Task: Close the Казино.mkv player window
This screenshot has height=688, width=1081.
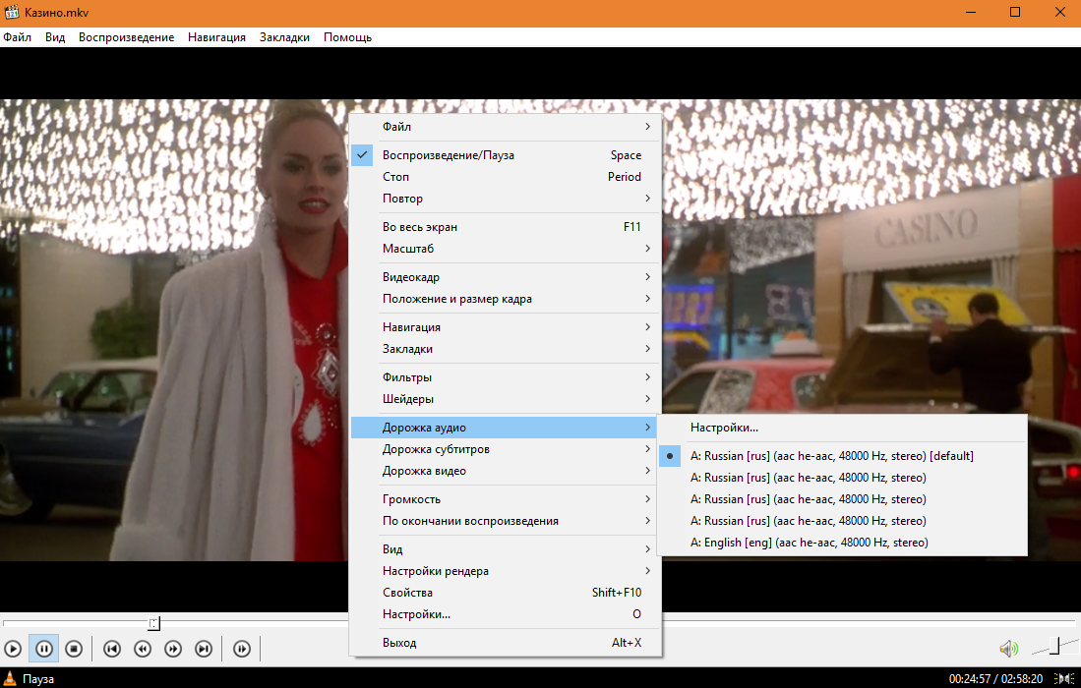Action: [x=1059, y=13]
